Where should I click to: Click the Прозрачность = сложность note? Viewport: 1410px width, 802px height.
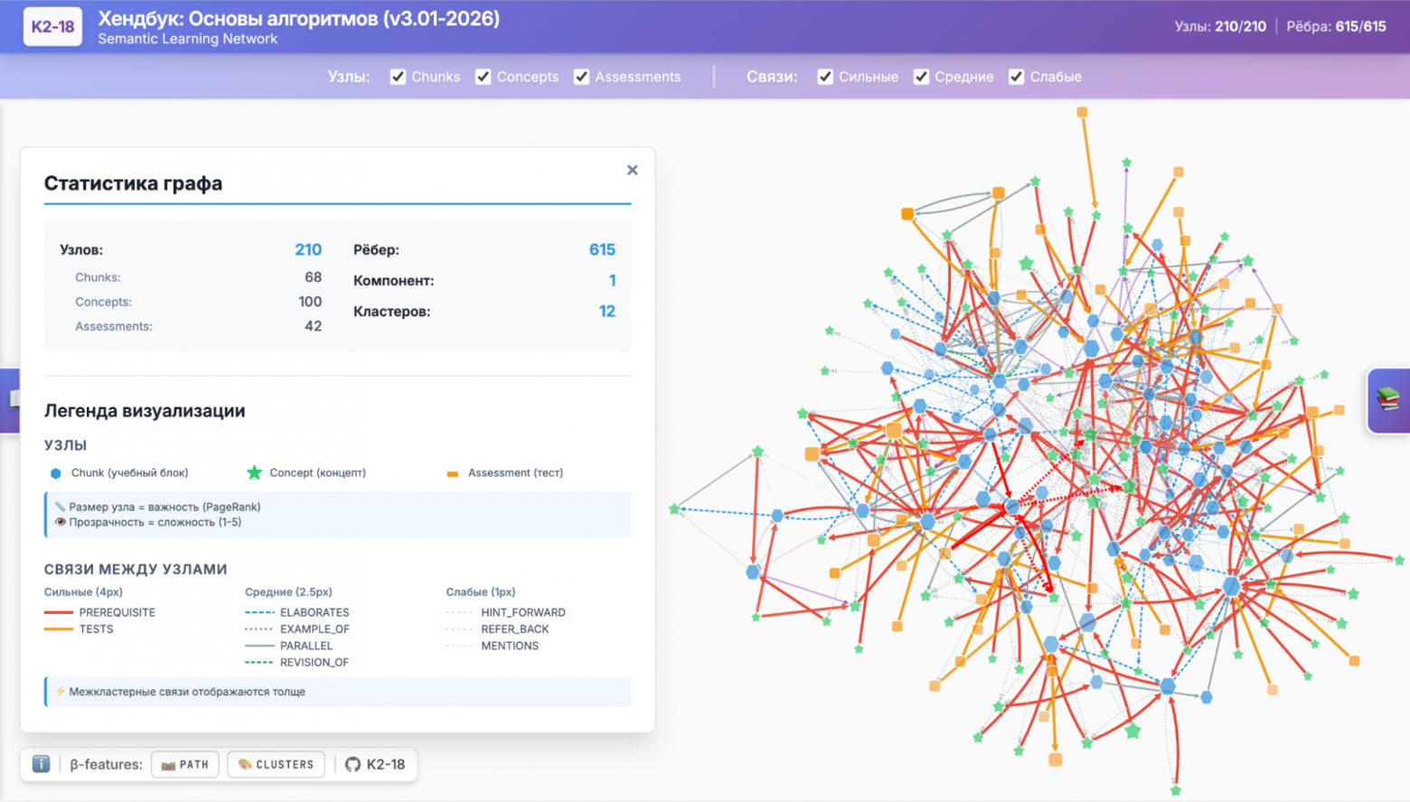[x=155, y=522]
